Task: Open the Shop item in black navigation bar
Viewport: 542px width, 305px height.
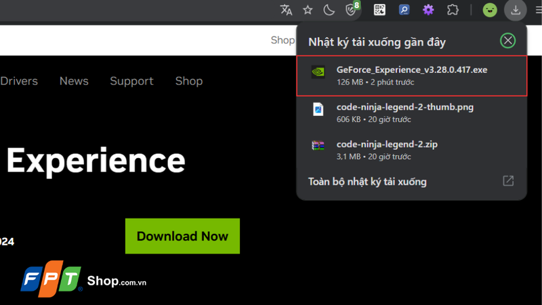Action: pos(189,81)
